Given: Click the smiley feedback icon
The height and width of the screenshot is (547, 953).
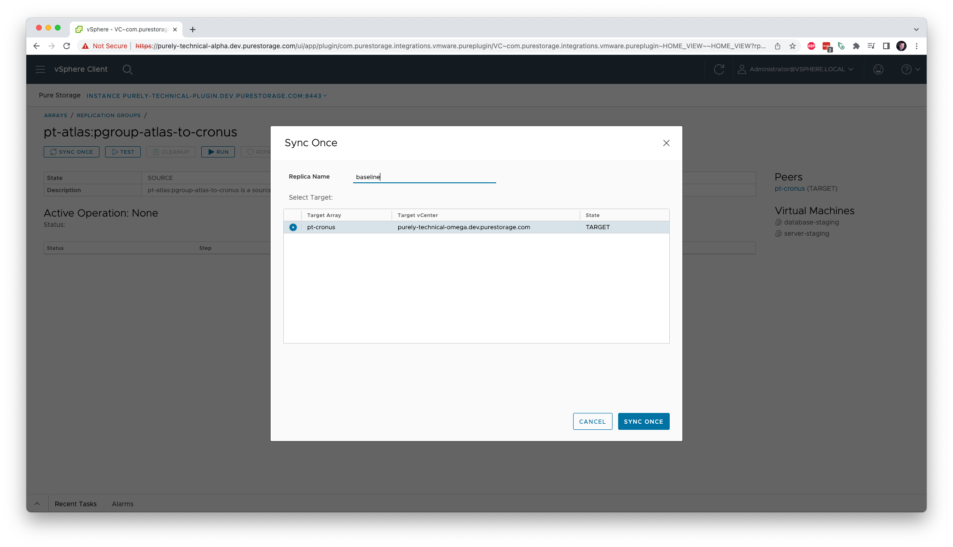Looking at the screenshot, I should click(878, 69).
